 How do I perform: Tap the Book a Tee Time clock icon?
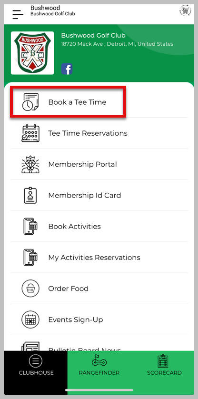click(x=30, y=102)
